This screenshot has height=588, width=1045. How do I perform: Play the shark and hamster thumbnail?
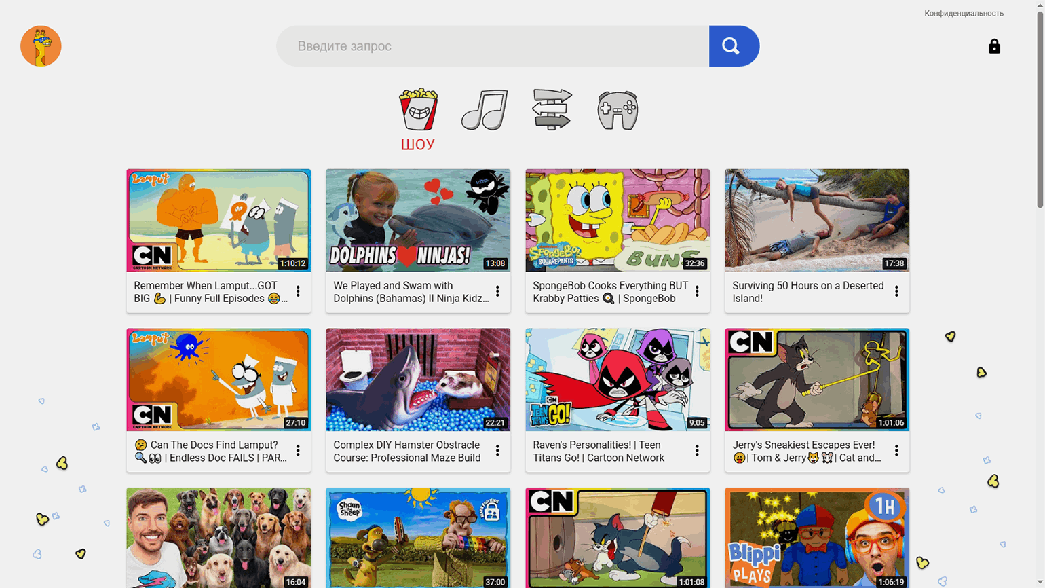418,380
